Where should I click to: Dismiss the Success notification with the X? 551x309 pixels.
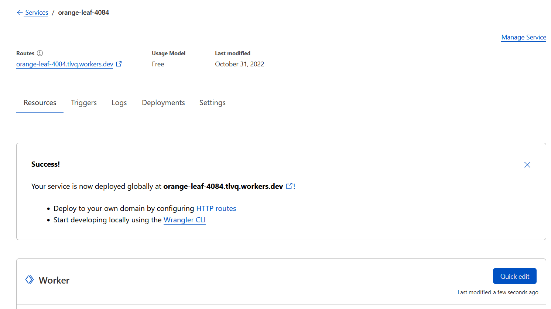pyautogui.click(x=527, y=165)
